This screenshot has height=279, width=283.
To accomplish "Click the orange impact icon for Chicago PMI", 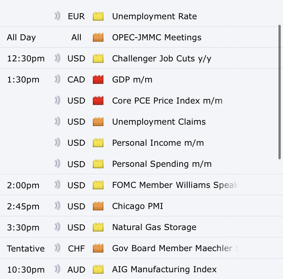I will [98, 206].
